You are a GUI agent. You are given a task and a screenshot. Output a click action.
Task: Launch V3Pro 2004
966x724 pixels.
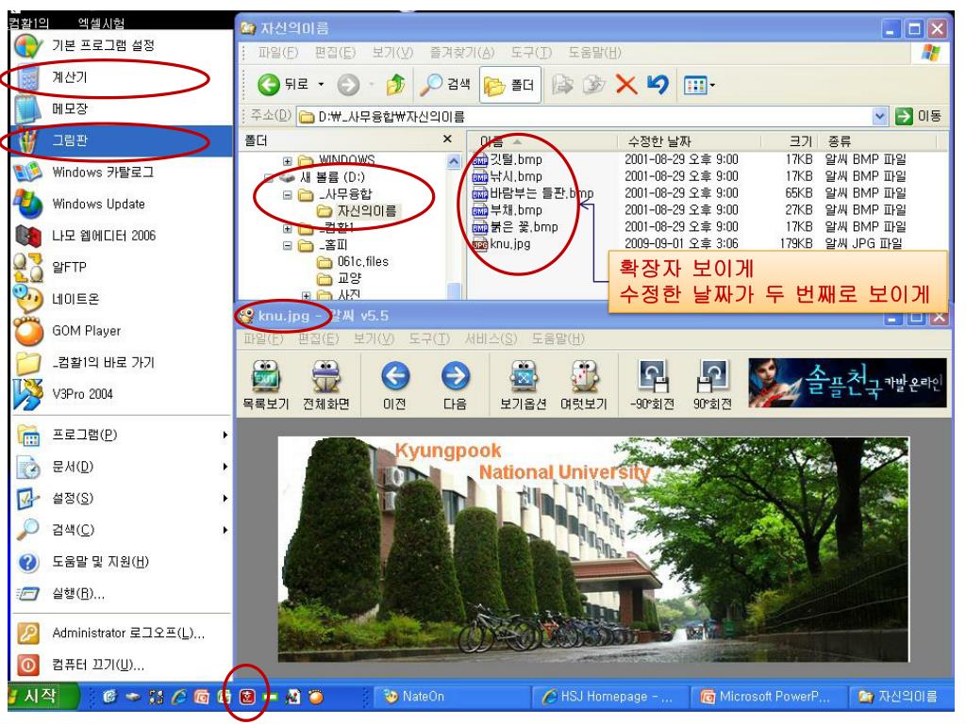(121, 394)
